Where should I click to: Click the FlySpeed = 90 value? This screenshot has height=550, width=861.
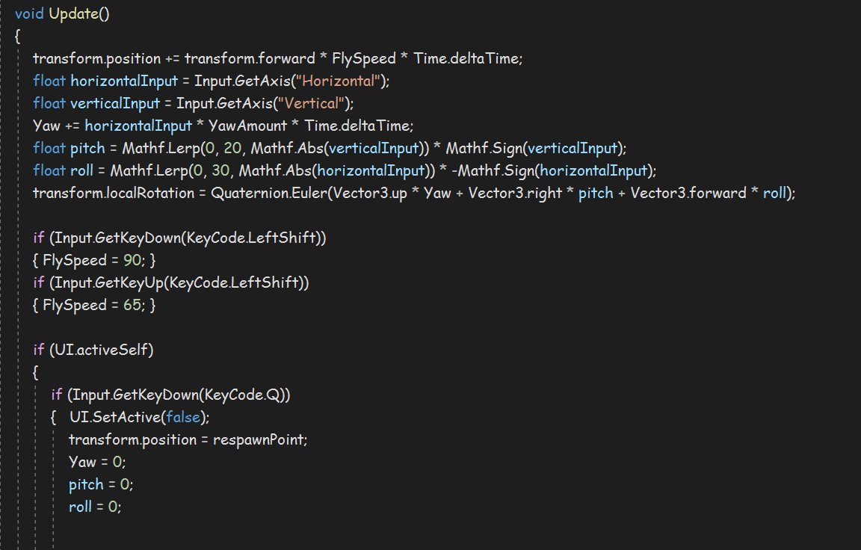coord(132,260)
